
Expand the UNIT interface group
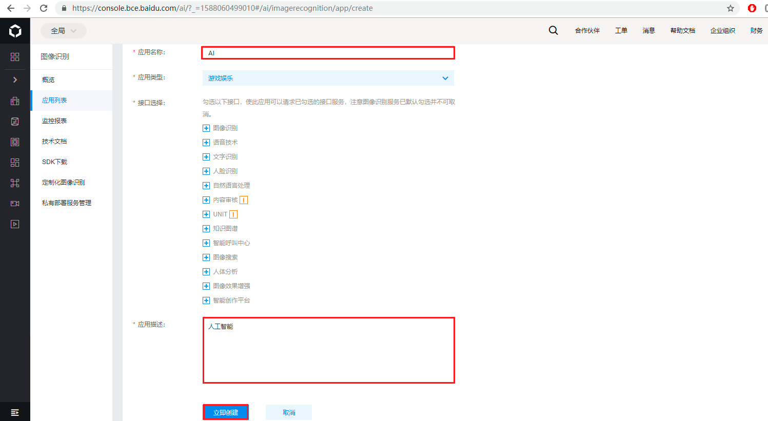pos(206,214)
